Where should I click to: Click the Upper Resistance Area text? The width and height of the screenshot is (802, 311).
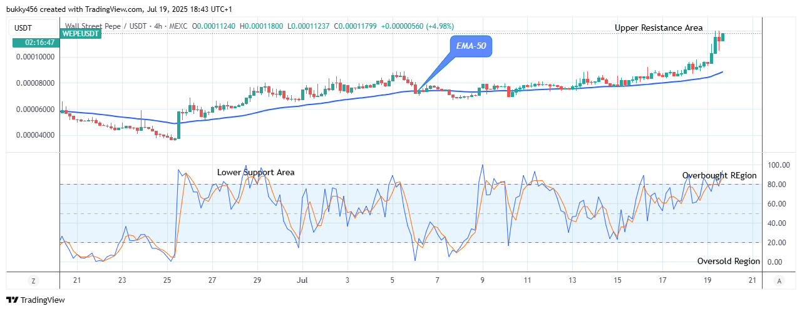pos(659,28)
